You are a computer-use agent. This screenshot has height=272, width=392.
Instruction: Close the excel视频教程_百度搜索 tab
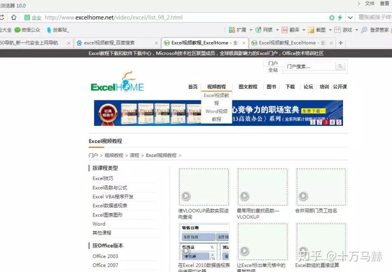156,43
